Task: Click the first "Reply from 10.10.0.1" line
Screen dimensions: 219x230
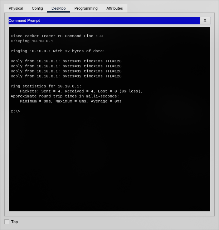Action: pyautogui.click(x=66, y=61)
